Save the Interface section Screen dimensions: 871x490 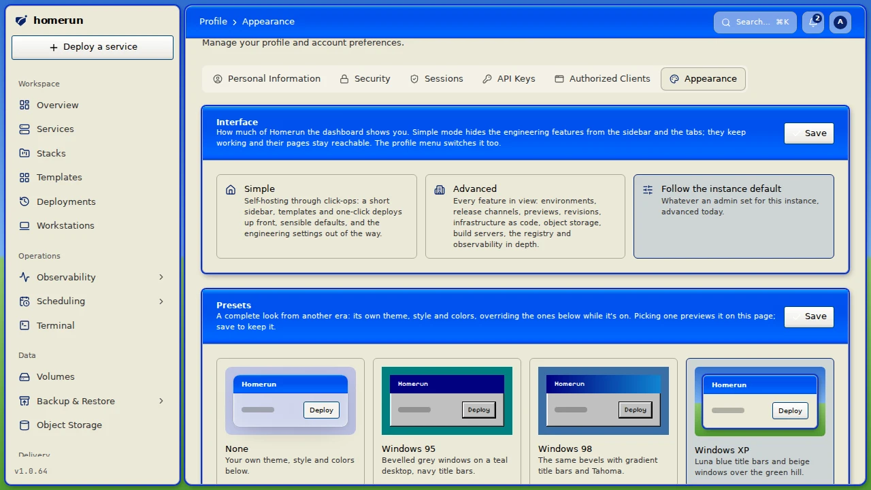[x=809, y=133]
